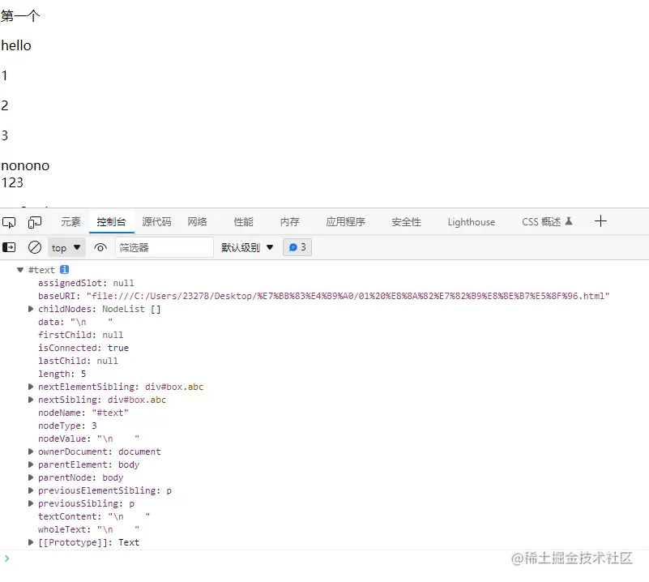Expand the parentNode body property

31,477
